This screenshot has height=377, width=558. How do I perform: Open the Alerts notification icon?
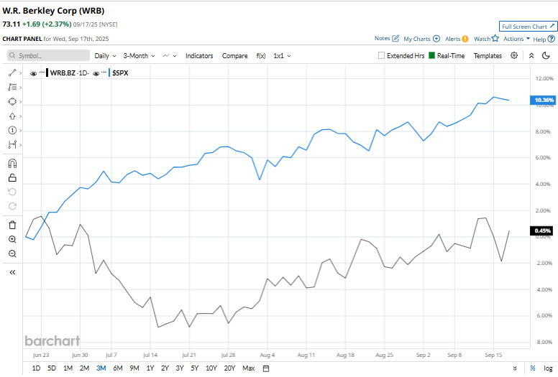pos(465,39)
